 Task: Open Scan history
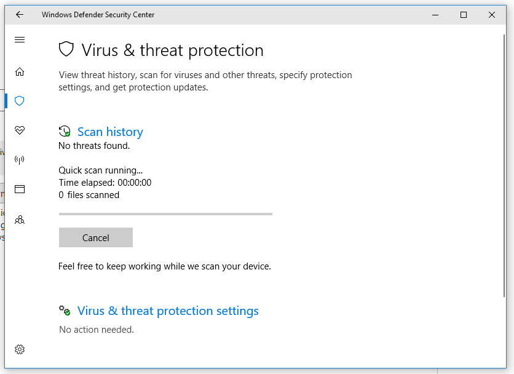pos(110,132)
